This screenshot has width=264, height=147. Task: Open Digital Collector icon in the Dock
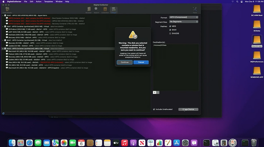[x=232, y=143]
